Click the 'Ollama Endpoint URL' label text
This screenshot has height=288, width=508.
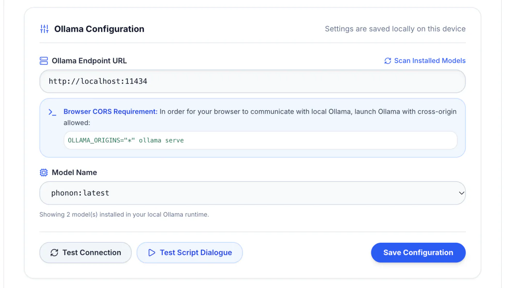(89, 61)
